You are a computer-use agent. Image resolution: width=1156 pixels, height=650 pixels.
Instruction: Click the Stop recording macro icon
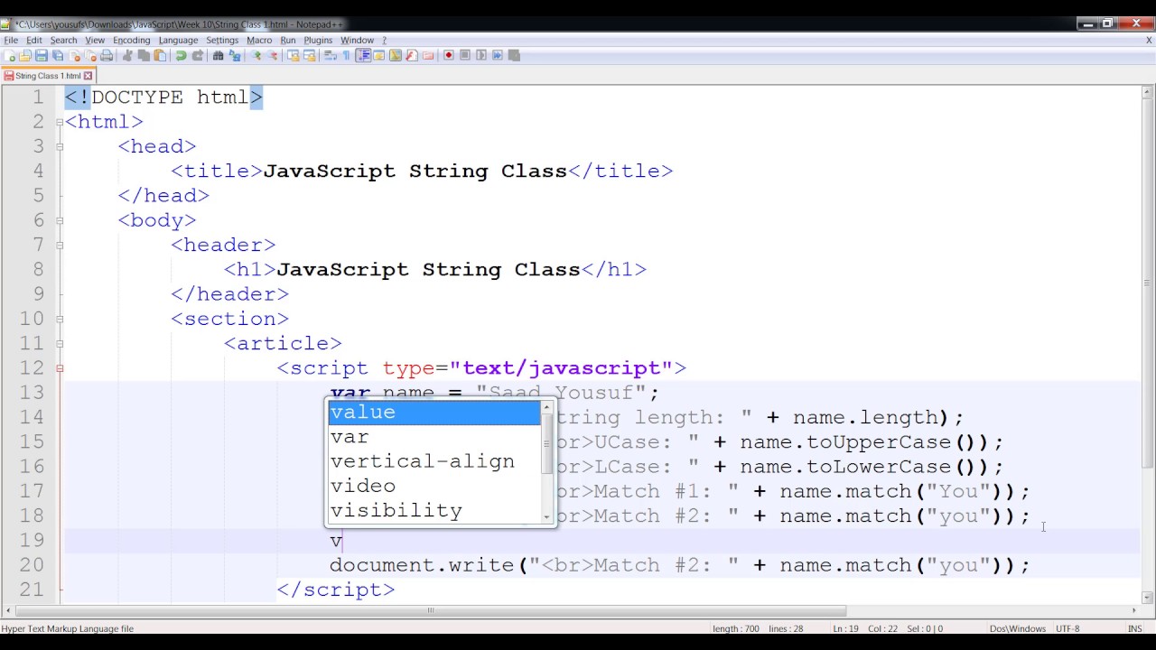pyautogui.click(x=465, y=56)
